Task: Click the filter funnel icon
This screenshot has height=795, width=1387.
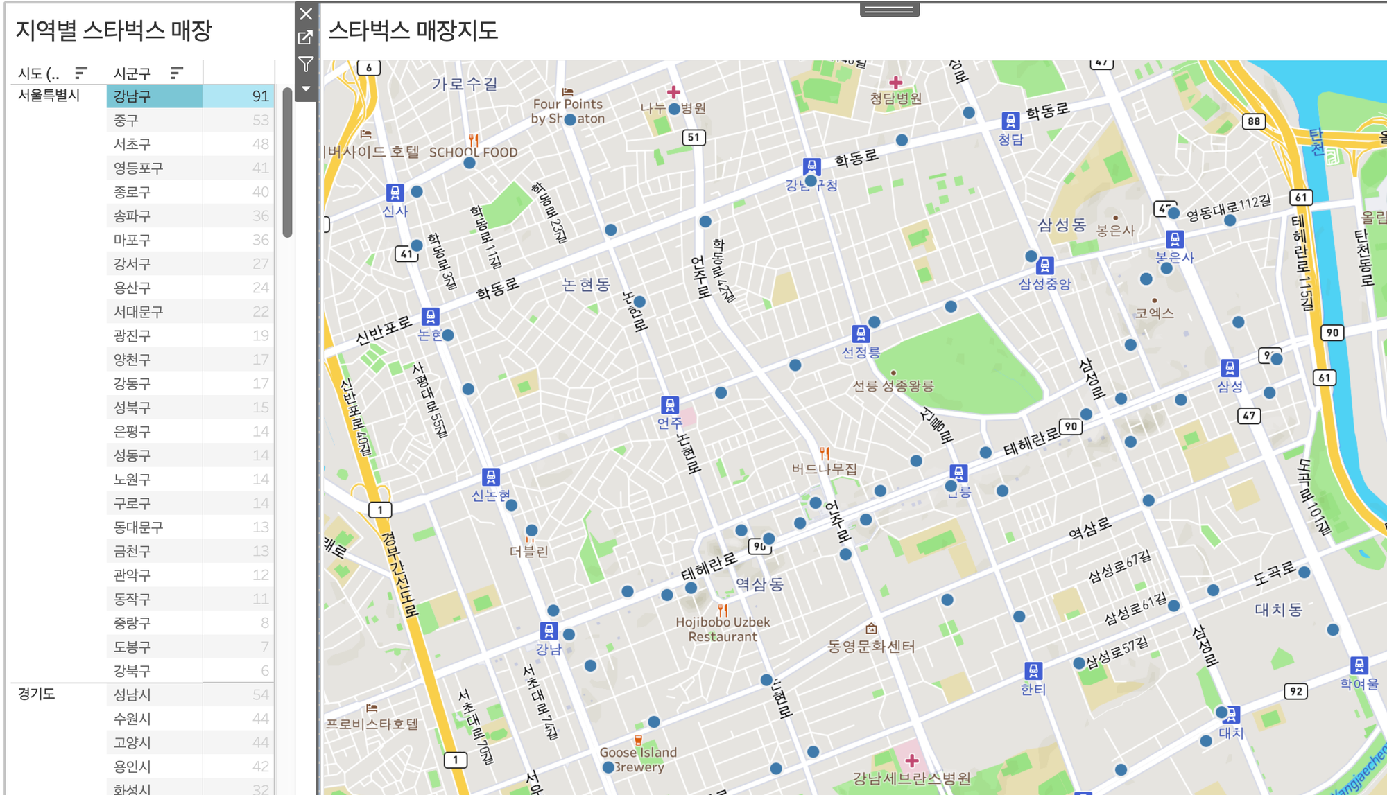Action: point(306,64)
